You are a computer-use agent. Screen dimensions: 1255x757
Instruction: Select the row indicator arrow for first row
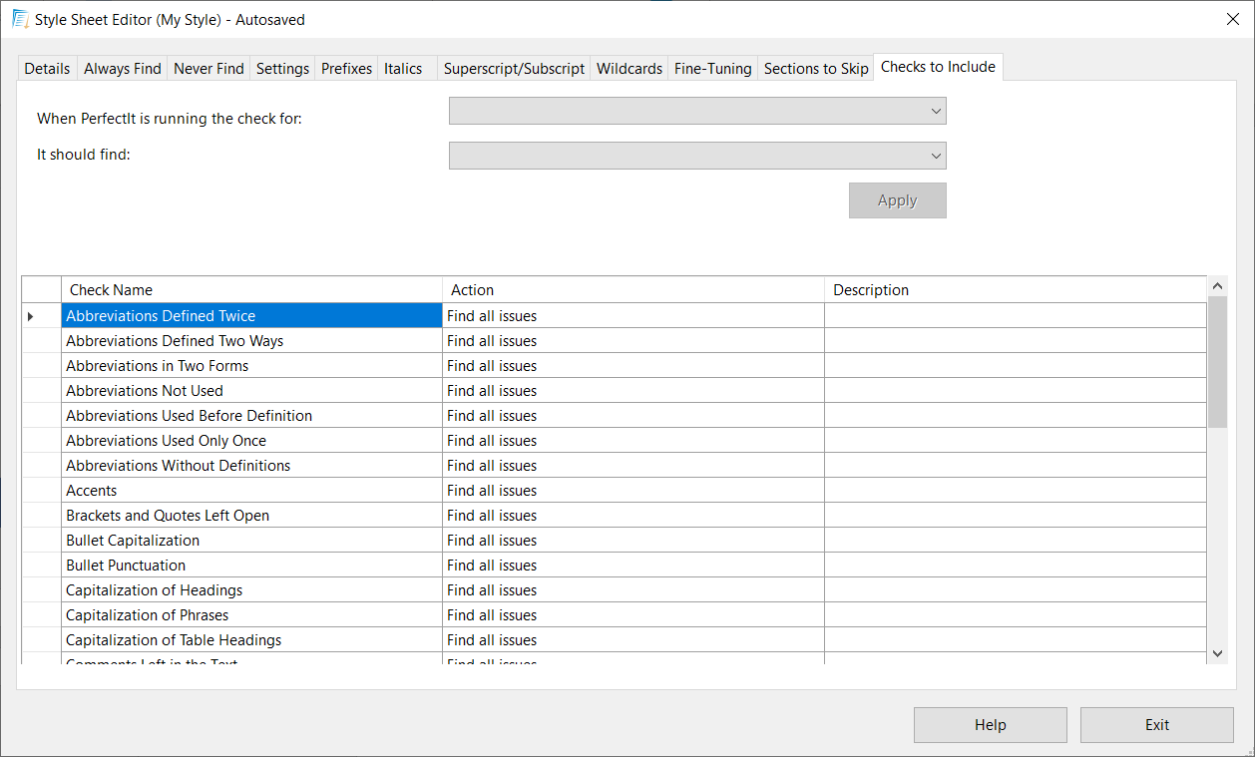pyautogui.click(x=31, y=316)
